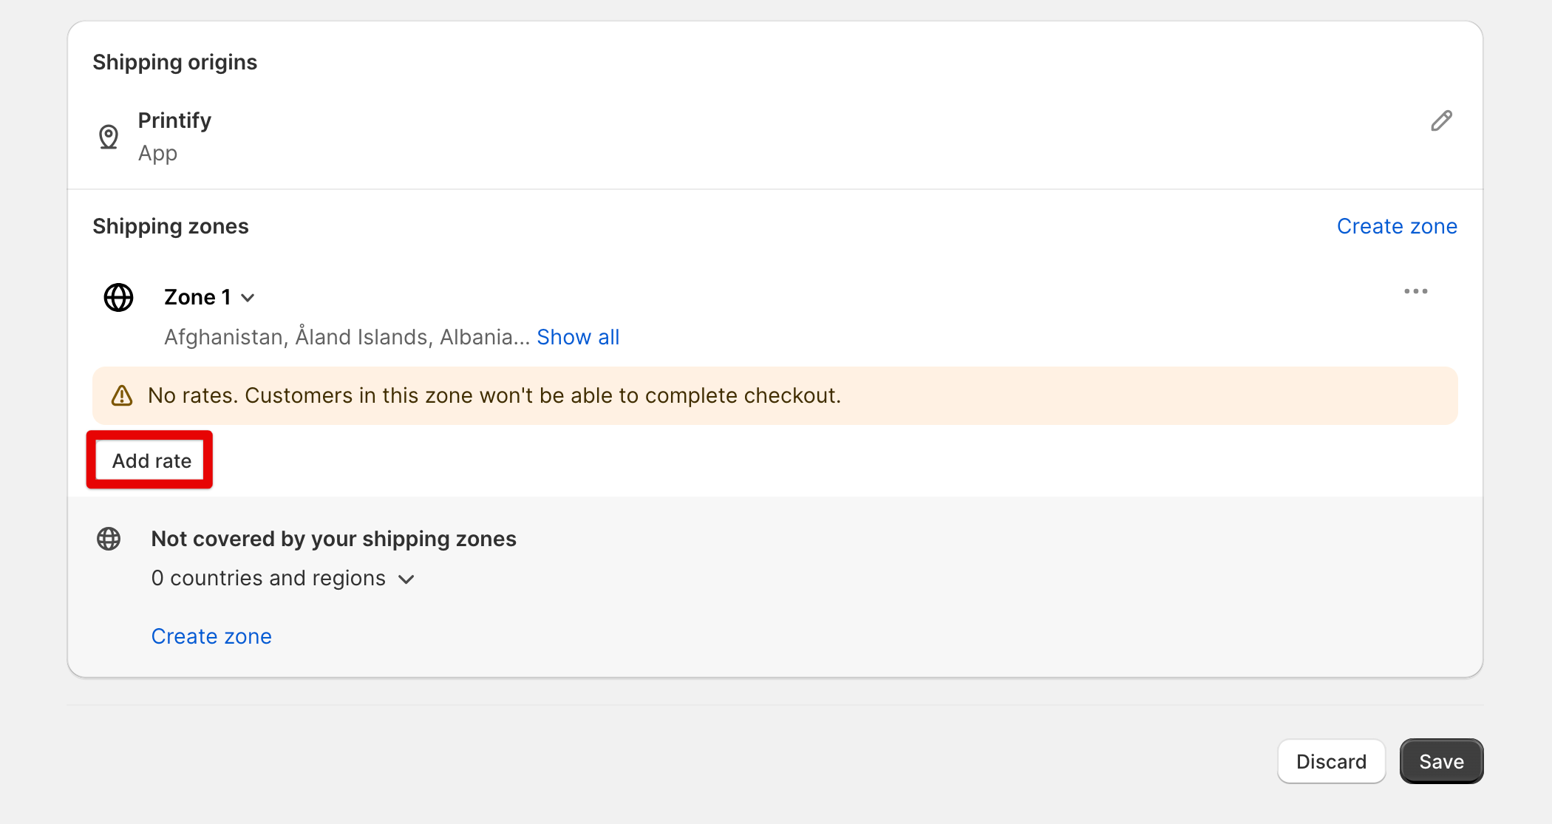Click Not covered by your shipping zones

(x=333, y=539)
